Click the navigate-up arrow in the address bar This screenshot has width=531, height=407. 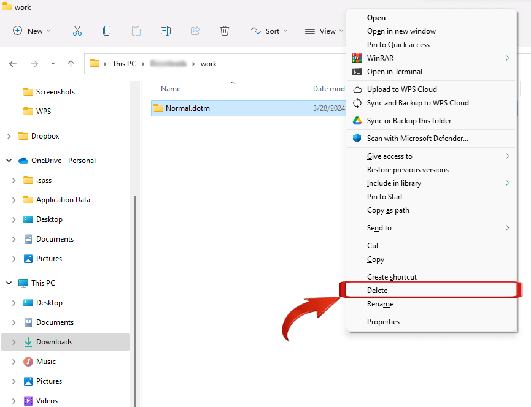[x=71, y=63]
